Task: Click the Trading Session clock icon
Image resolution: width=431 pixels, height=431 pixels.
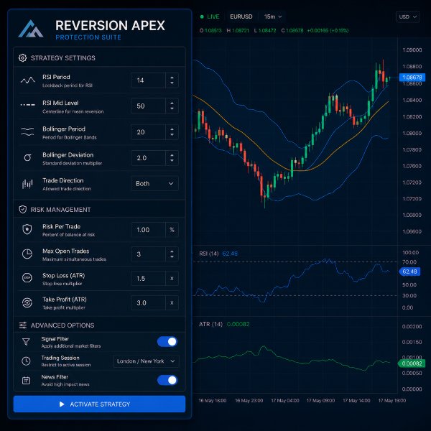Action: tap(26, 361)
